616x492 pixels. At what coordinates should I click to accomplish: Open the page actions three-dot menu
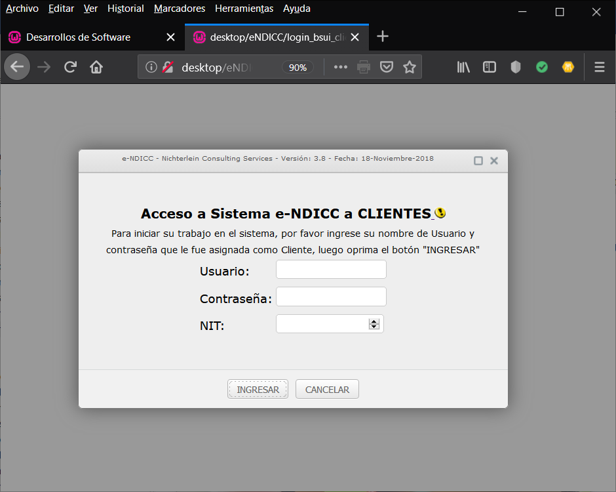tap(341, 67)
